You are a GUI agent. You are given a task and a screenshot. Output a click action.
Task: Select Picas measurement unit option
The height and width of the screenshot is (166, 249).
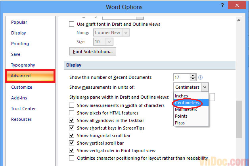point(180,123)
